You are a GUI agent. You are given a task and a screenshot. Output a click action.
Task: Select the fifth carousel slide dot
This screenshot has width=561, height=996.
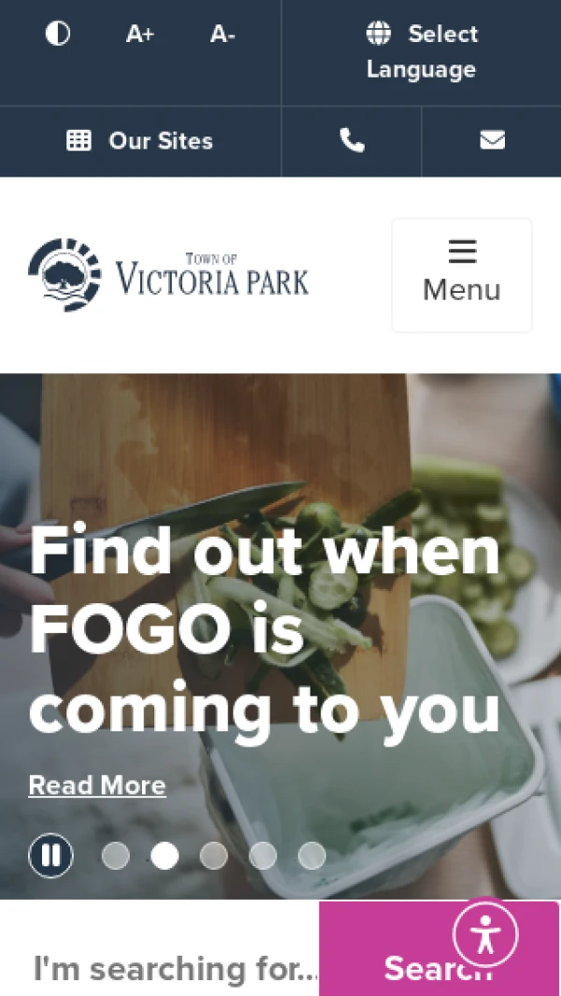click(x=312, y=856)
